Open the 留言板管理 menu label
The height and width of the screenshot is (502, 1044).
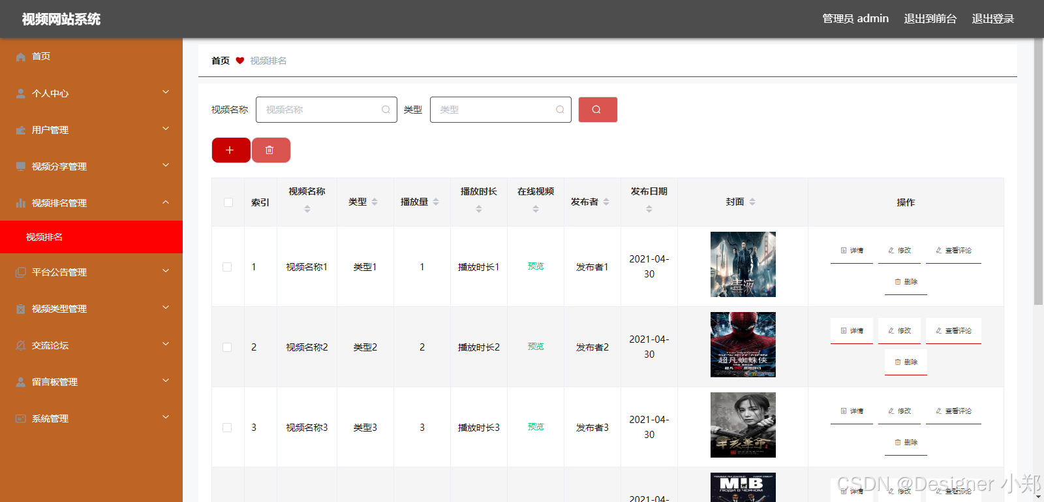click(x=55, y=382)
